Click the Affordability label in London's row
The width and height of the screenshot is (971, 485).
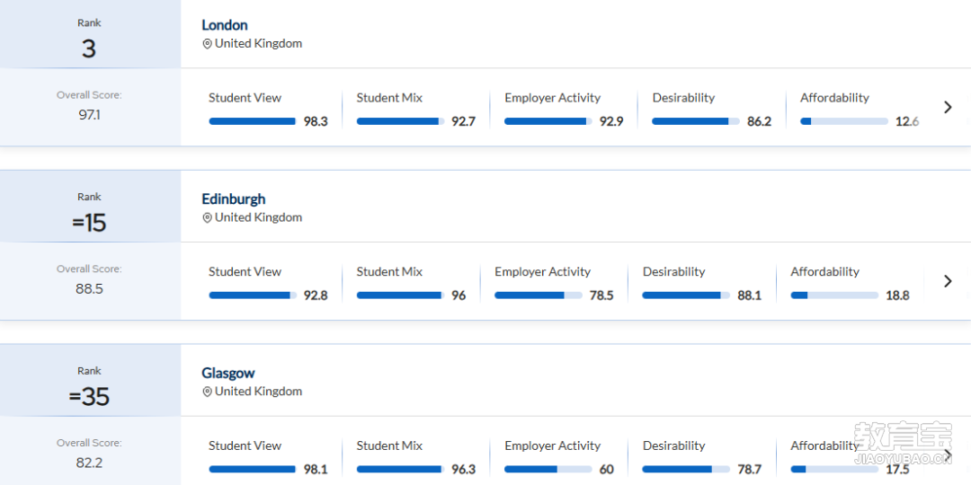tap(834, 98)
